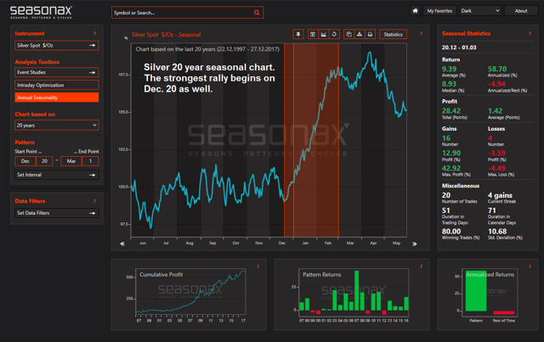Click the Home icon in top bar
This screenshot has width=544, height=342.
click(415, 11)
